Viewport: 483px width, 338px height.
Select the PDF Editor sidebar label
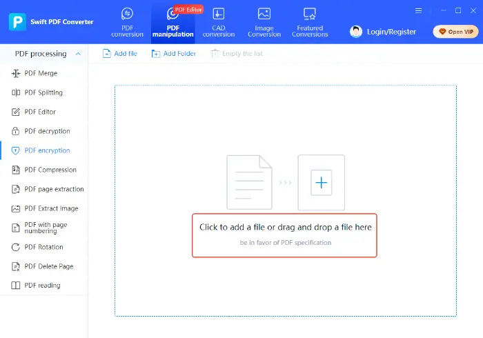pyautogui.click(x=40, y=112)
